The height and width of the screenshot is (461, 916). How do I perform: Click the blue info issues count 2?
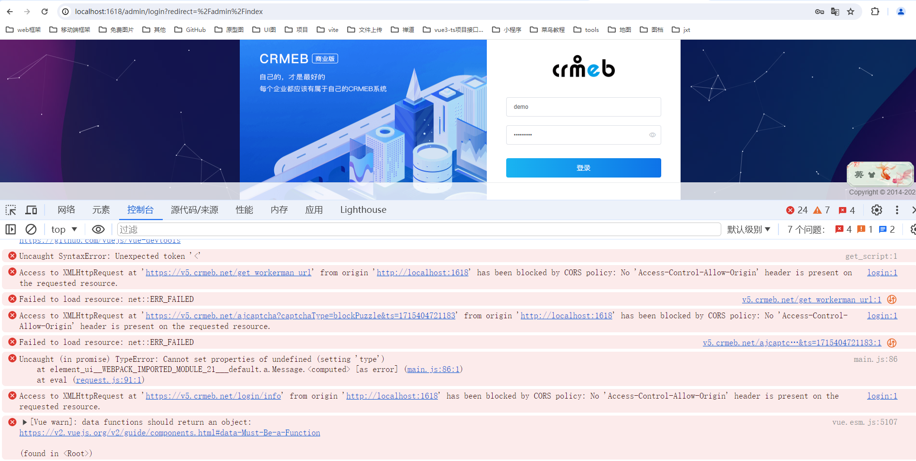887,229
